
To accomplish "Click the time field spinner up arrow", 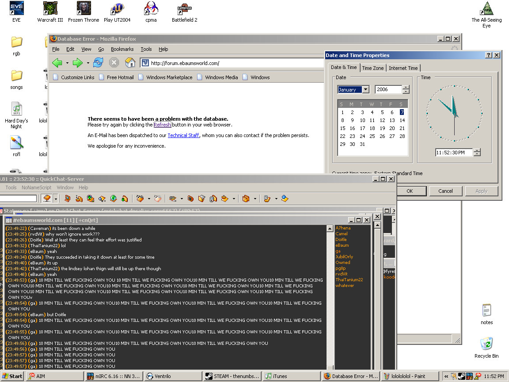I will [477, 150].
